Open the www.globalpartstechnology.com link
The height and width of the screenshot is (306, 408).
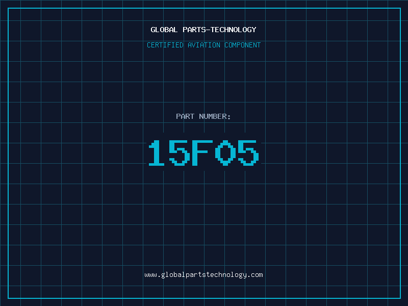point(203,275)
